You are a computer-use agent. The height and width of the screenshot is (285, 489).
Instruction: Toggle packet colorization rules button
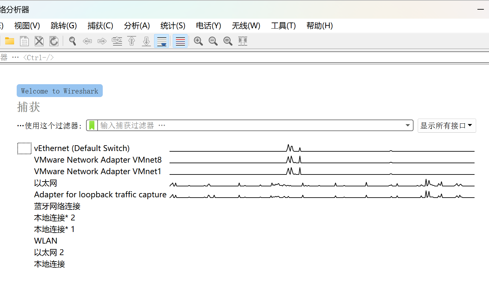click(180, 41)
